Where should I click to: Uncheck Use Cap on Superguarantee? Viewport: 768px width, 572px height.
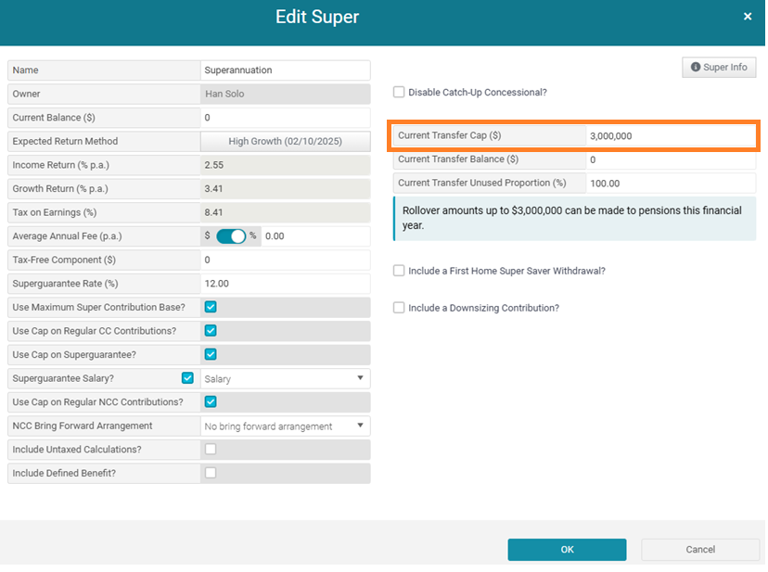[x=211, y=354]
